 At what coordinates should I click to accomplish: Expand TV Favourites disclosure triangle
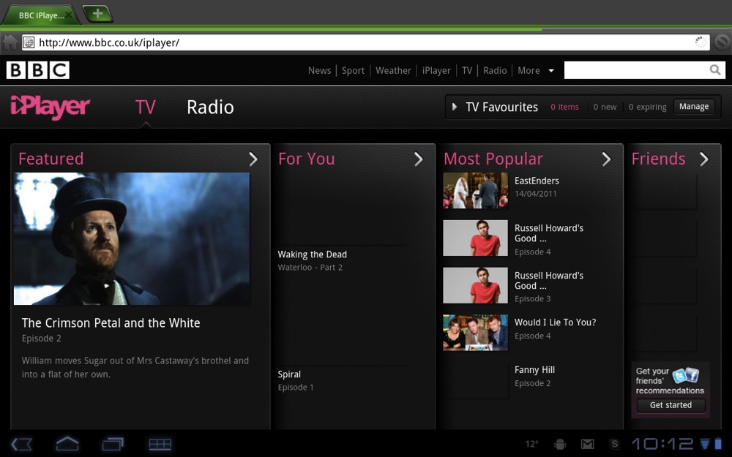click(x=455, y=107)
